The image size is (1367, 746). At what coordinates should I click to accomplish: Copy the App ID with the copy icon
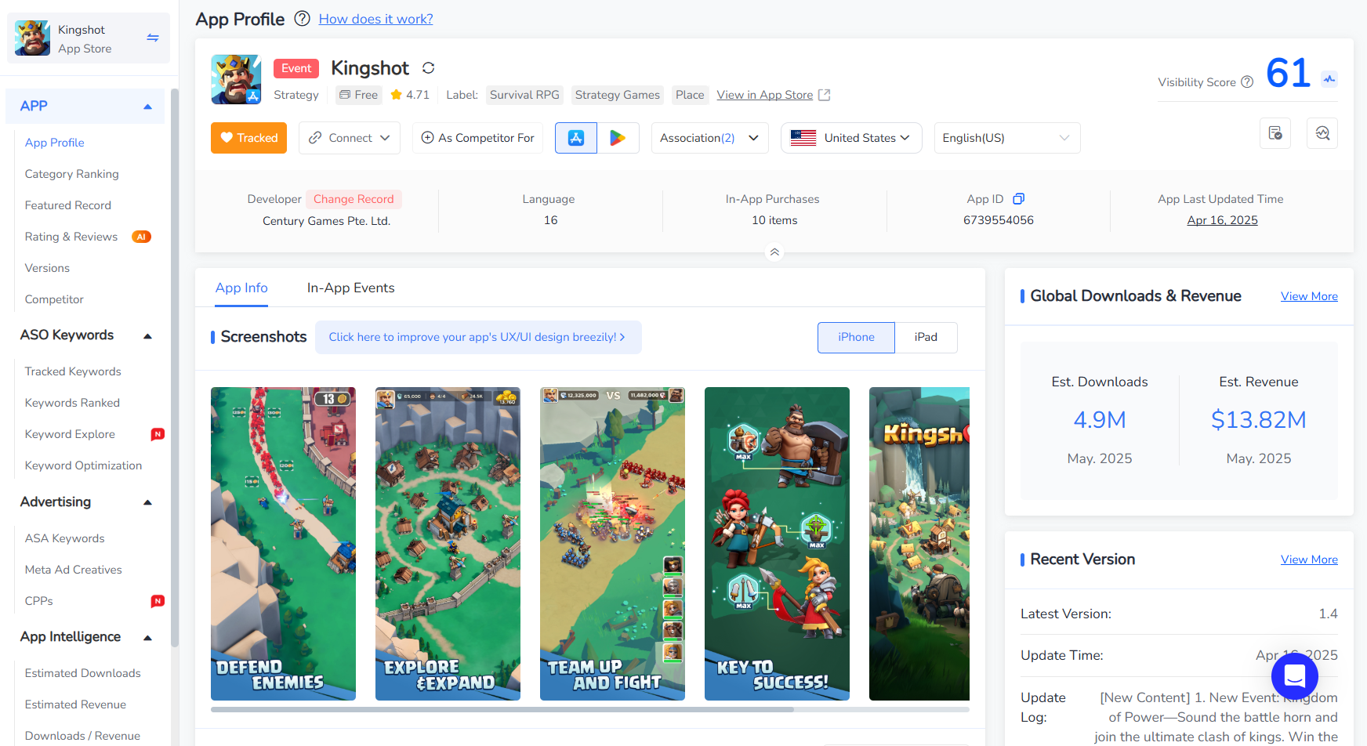(x=1019, y=199)
